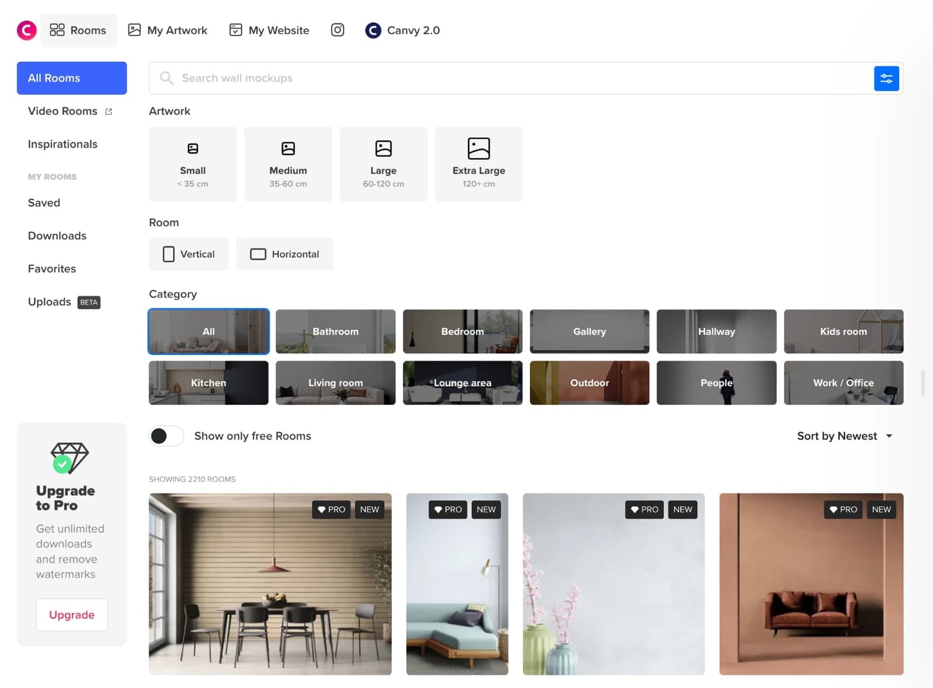Select the Small artwork size icon
Image resolution: width=933 pixels, height=688 pixels.
pyautogui.click(x=192, y=149)
